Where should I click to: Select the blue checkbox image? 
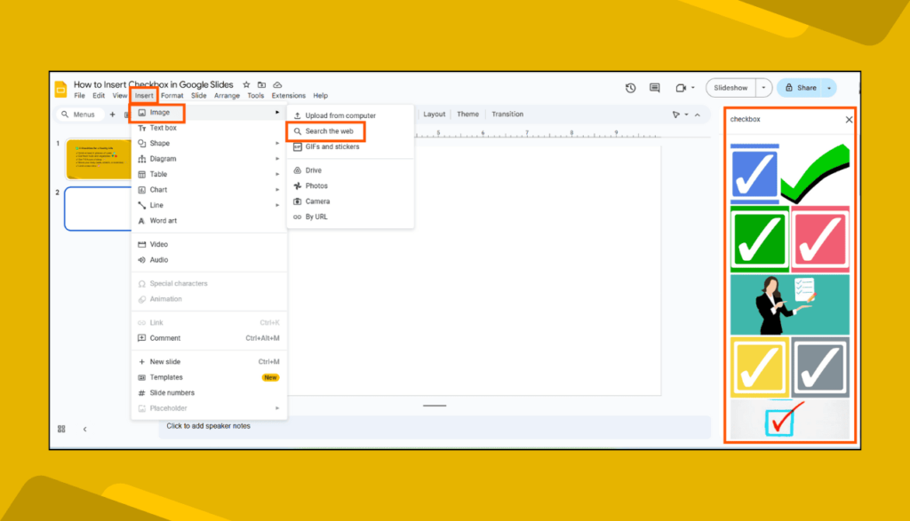754,174
